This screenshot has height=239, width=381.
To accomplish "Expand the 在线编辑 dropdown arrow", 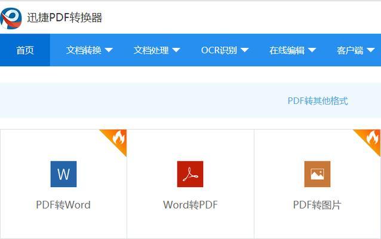I will click(x=312, y=50).
